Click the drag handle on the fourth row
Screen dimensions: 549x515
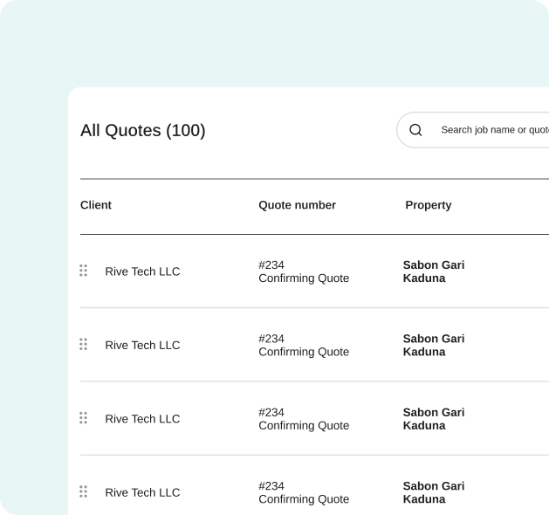pyautogui.click(x=83, y=492)
